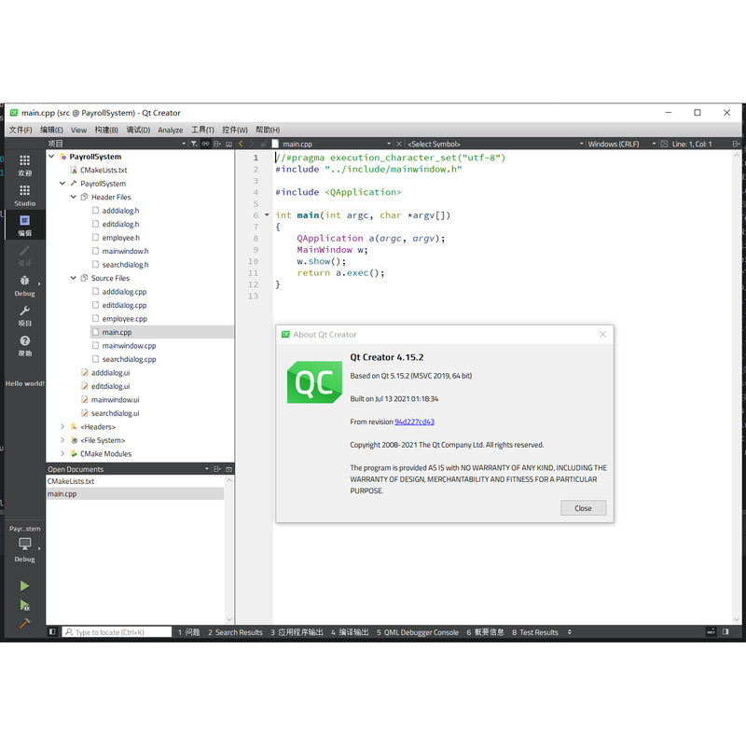Open the kit selector monitor icon

pyautogui.click(x=25, y=544)
